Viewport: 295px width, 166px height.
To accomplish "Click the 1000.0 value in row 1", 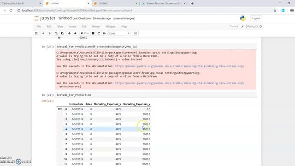I will click(x=147, y=114).
